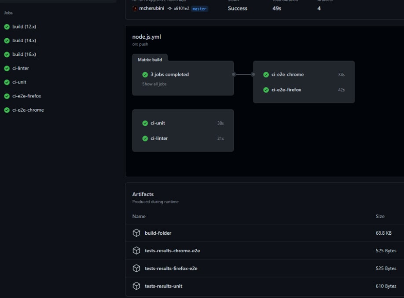Click package icon next to tests-results-unit
Image resolution: width=404 pixels, height=298 pixels.
(x=136, y=286)
